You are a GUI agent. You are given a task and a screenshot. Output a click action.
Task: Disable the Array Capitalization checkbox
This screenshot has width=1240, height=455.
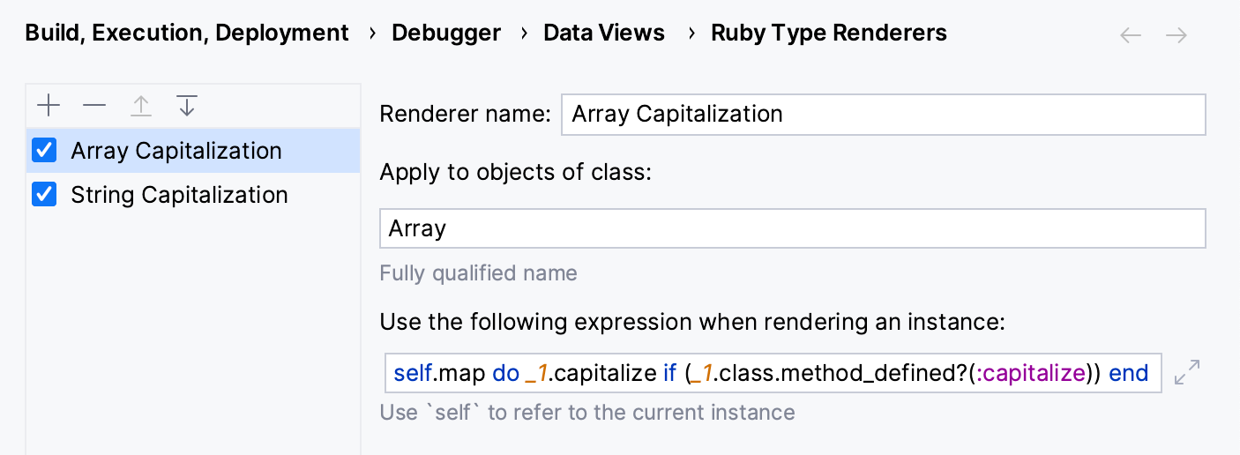(44, 151)
